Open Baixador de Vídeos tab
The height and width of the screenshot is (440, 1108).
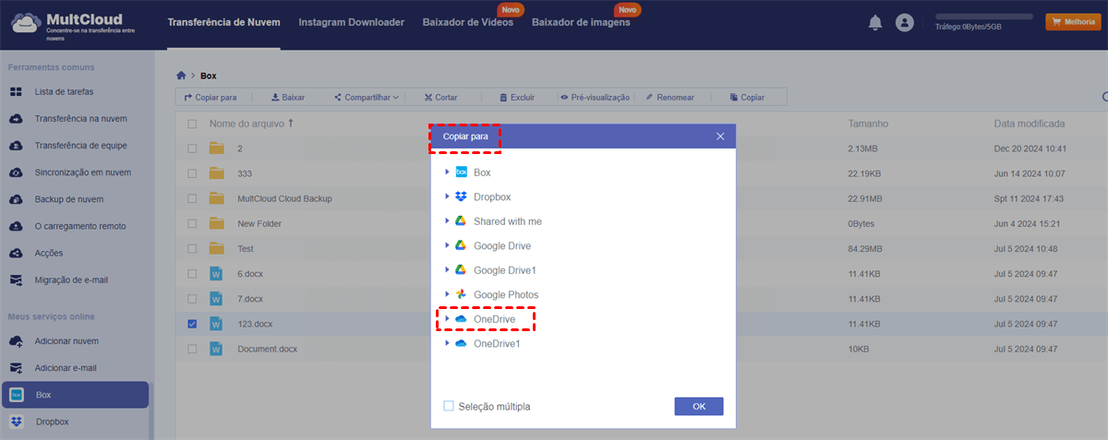click(468, 22)
